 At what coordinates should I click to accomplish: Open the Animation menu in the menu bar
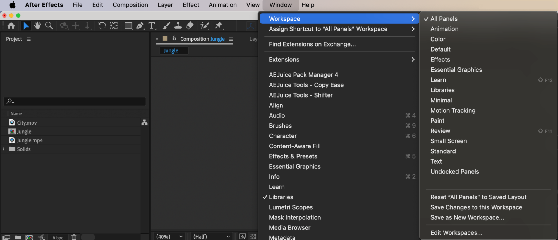pyautogui.click(x=222, y=5)
